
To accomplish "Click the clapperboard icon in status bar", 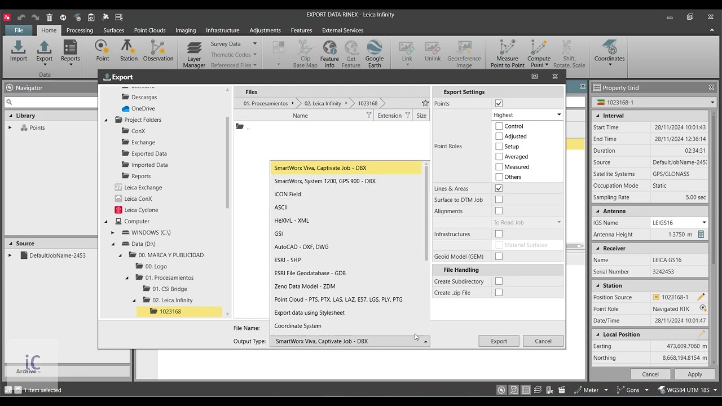I will (561, 390).
